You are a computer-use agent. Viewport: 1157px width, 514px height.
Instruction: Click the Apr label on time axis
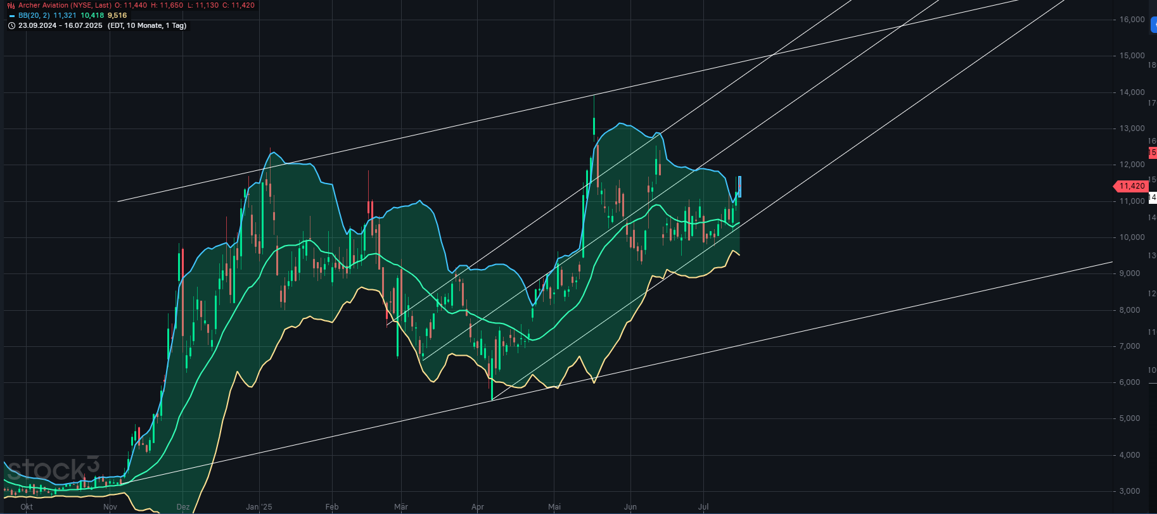coord(478,507)
